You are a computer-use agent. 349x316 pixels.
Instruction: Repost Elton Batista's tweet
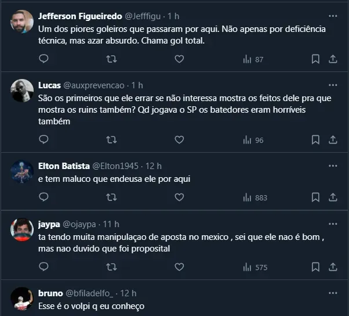(111, 198)
